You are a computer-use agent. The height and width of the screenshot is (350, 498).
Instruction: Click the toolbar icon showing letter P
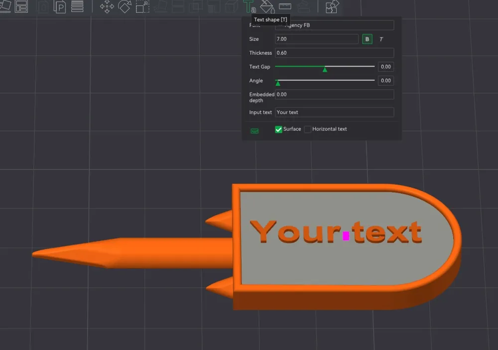pos(59,6)
